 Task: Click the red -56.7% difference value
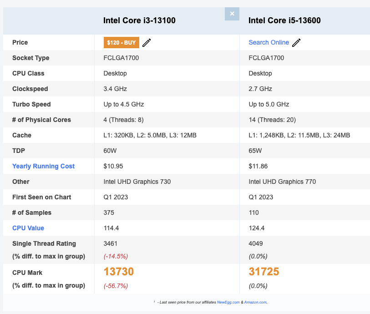(116, 286)
